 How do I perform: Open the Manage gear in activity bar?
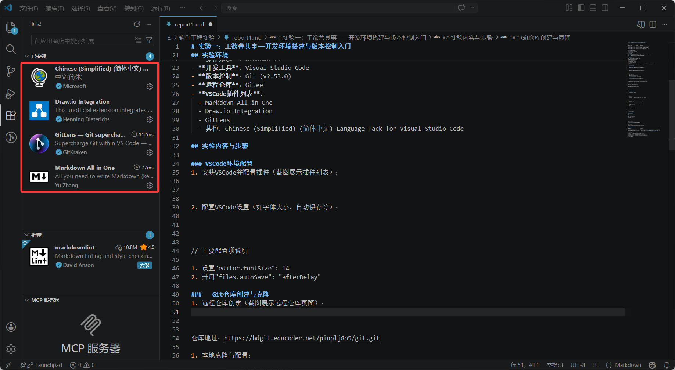pyautogui.click(x=11, y=349)
